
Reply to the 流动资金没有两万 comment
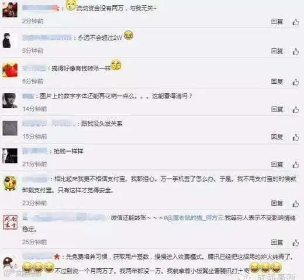coord(277,22)
